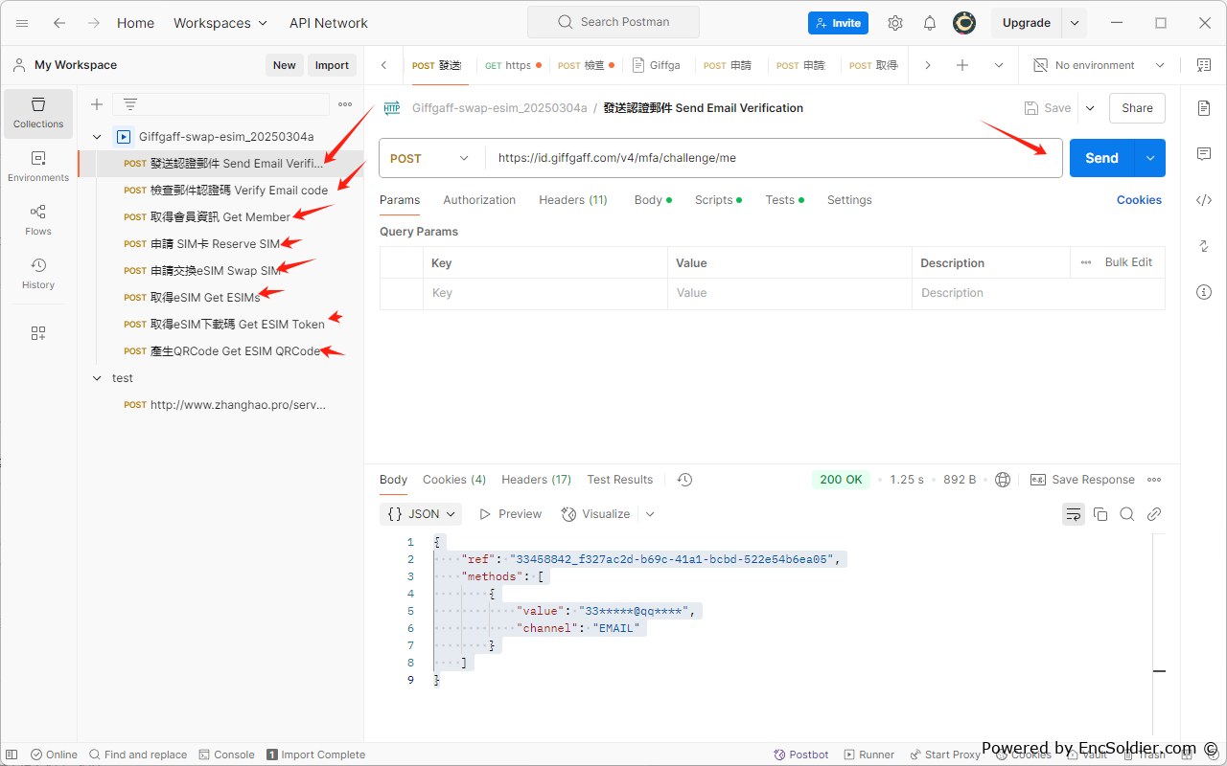Click the response link icon
The width and height of the screenshot is (1227, 766).
(1154, 514)
